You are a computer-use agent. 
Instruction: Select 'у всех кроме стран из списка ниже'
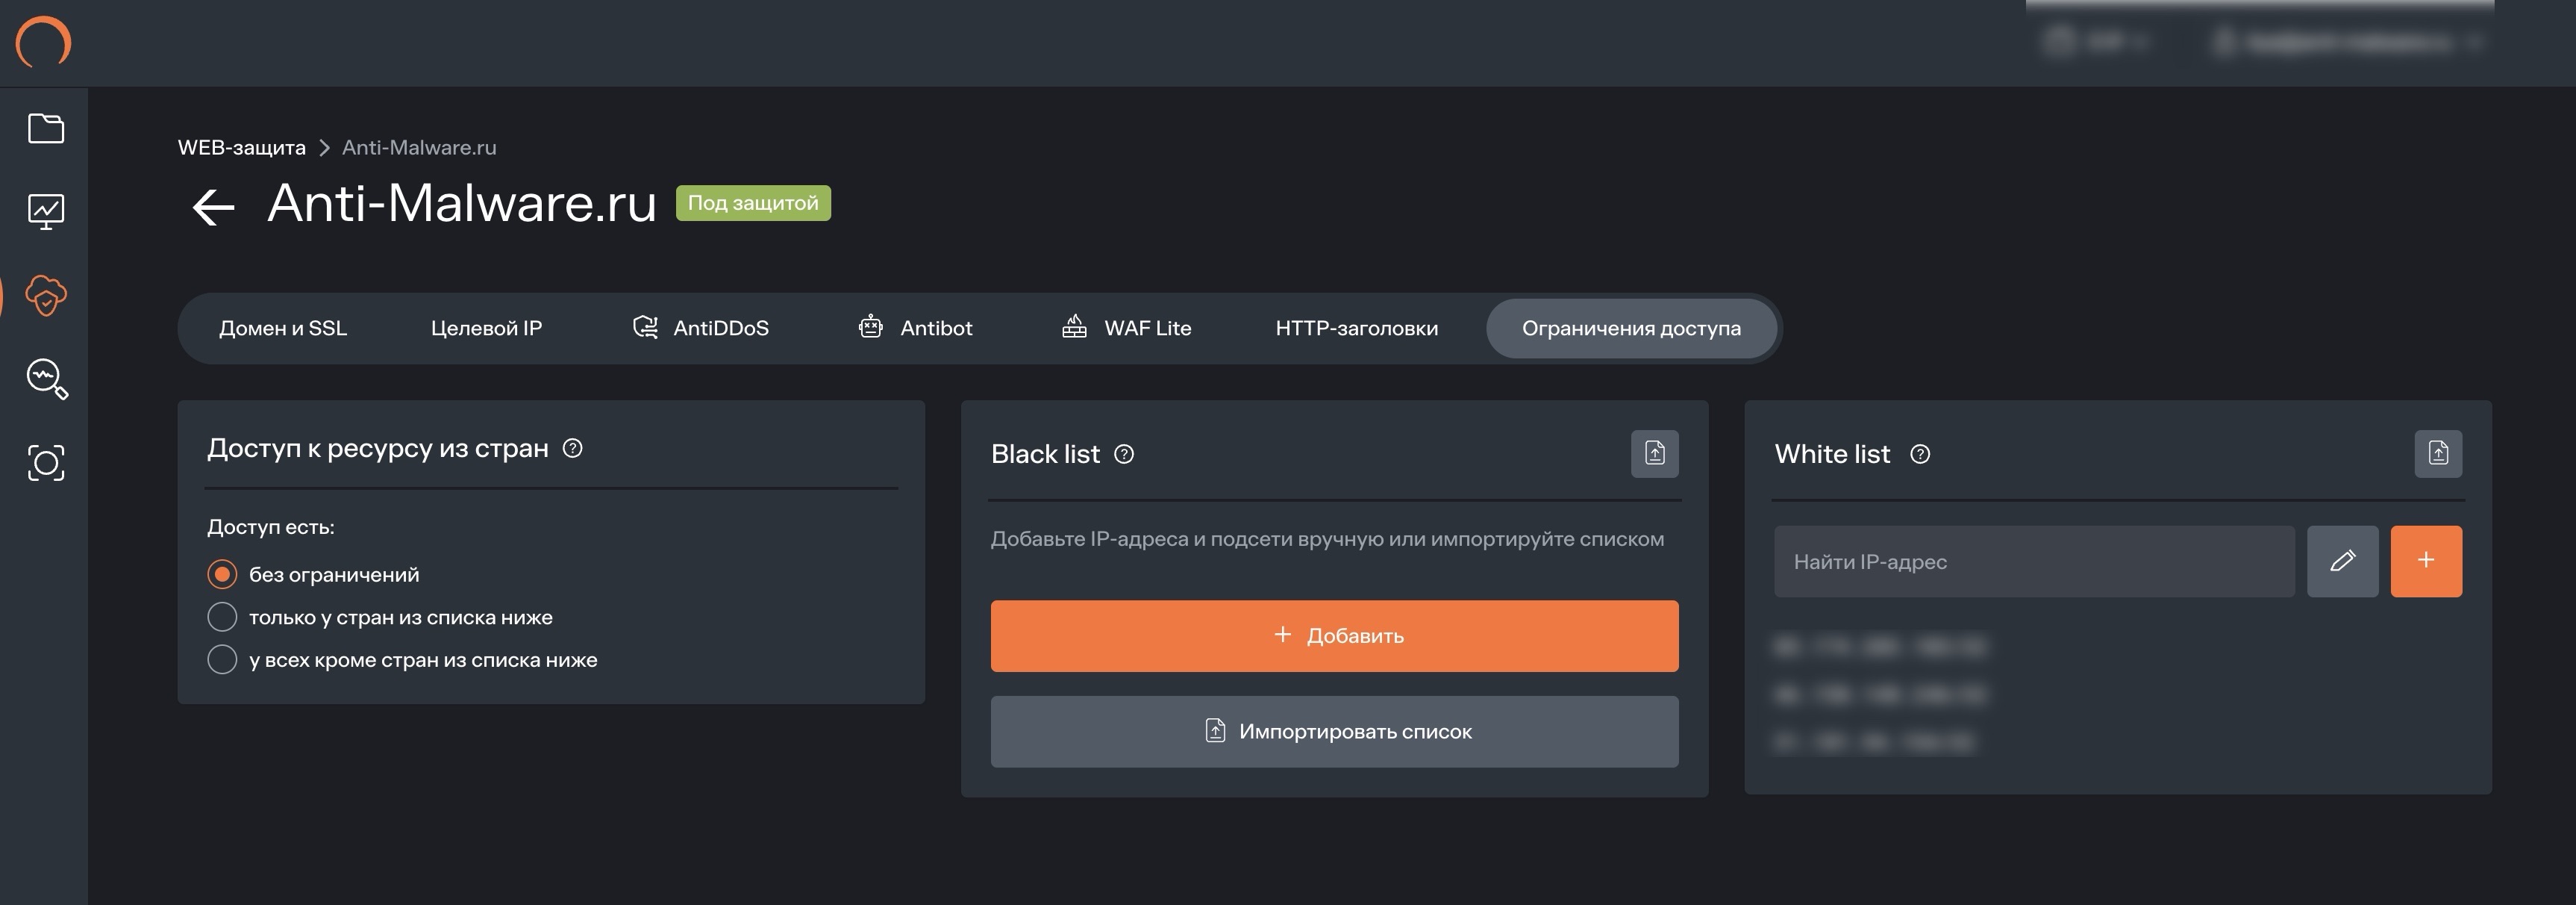222,660
